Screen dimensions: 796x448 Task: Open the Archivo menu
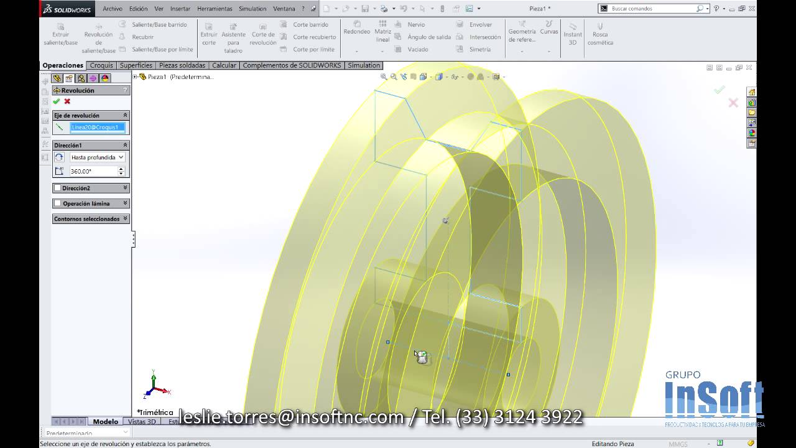click(x=113, y=9)
